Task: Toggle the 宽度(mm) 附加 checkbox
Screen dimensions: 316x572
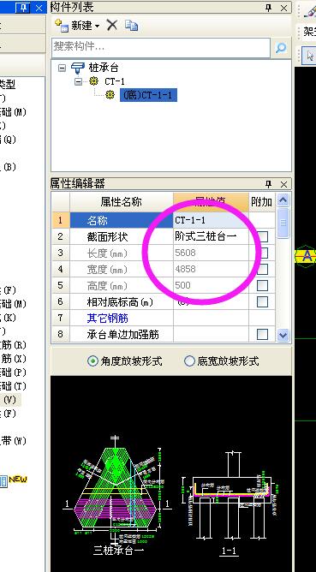Action: pos(262,269)
